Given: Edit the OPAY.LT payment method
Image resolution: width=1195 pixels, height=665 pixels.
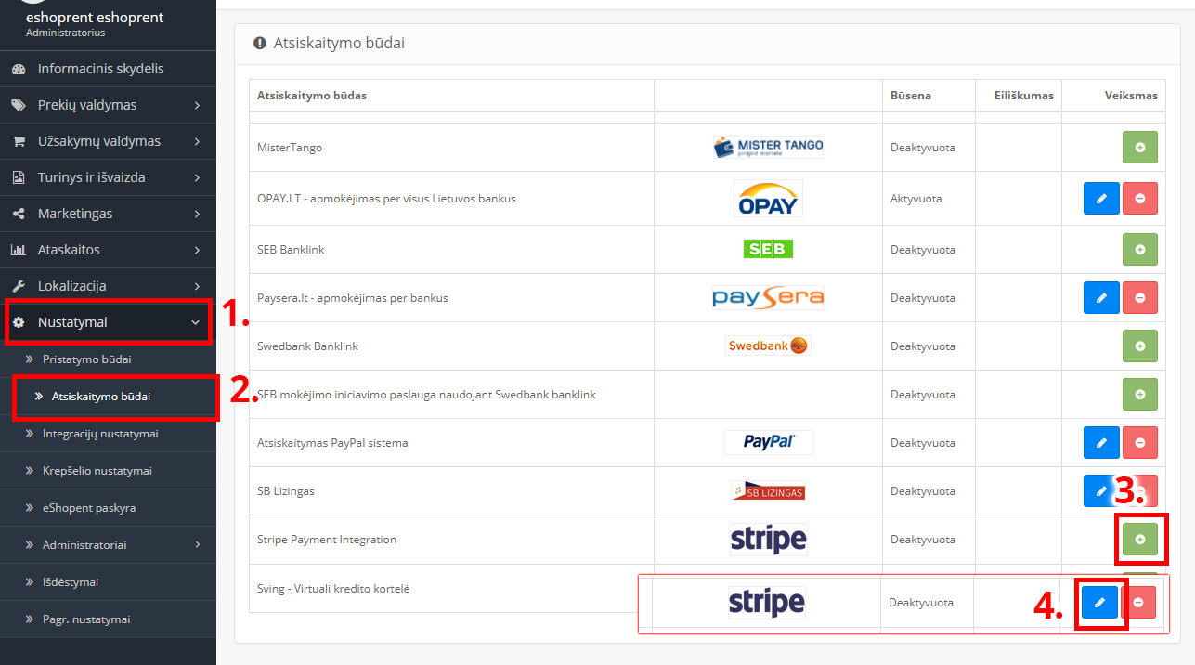Looking at the screenshot, I should pos(1101,199).
